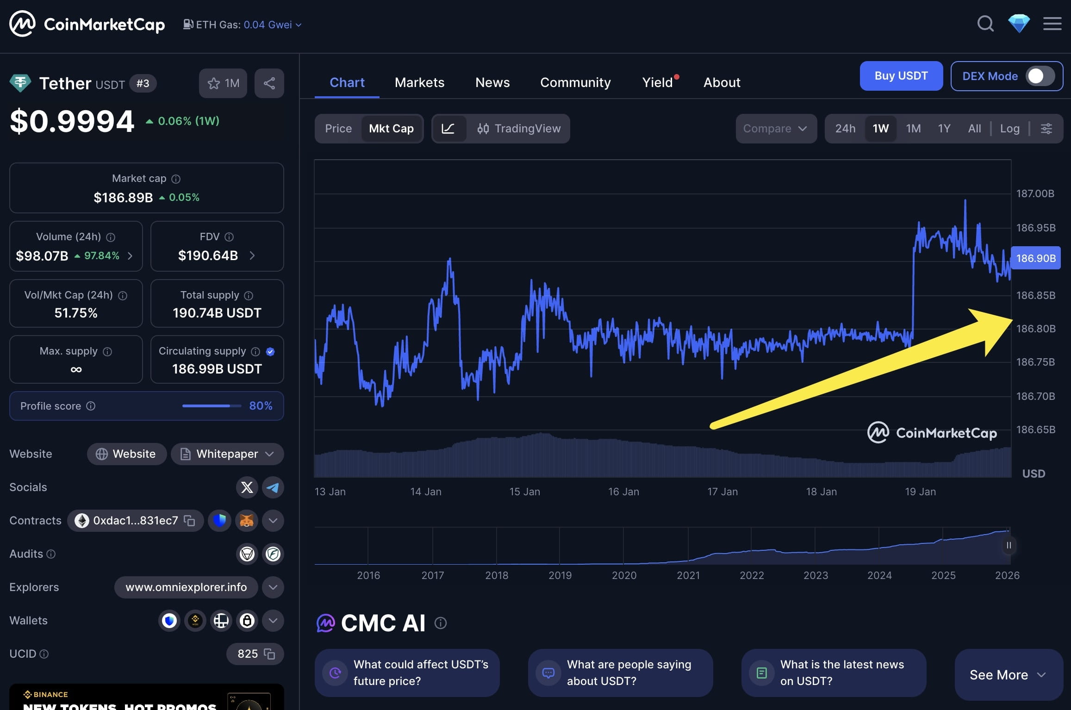This screenshot has height=710, width=1071.
Task: Switch to the Markets tab
Action: tap(419, 82)
